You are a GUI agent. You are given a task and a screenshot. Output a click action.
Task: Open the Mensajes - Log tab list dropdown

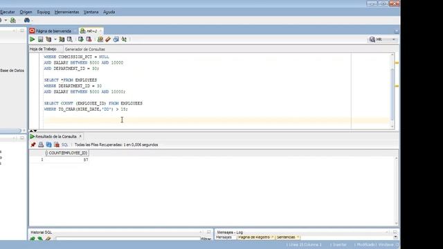pos(395,237)
